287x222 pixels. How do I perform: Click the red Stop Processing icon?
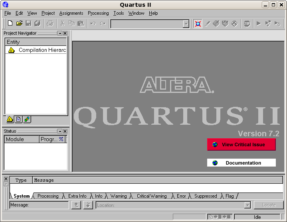(x=247, y=24)
